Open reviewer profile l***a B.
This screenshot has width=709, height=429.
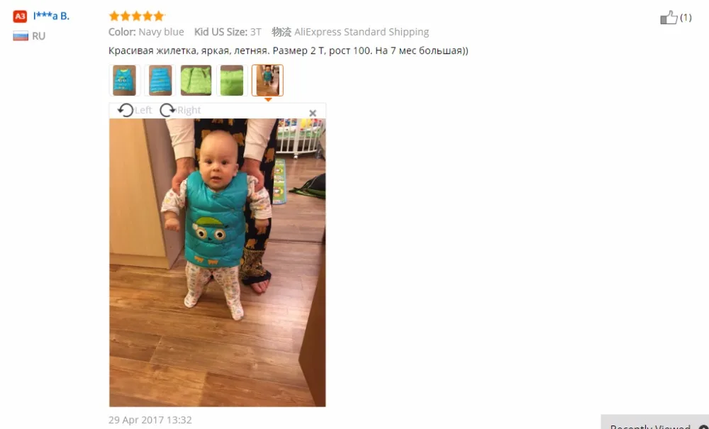[x=51, y=16]
